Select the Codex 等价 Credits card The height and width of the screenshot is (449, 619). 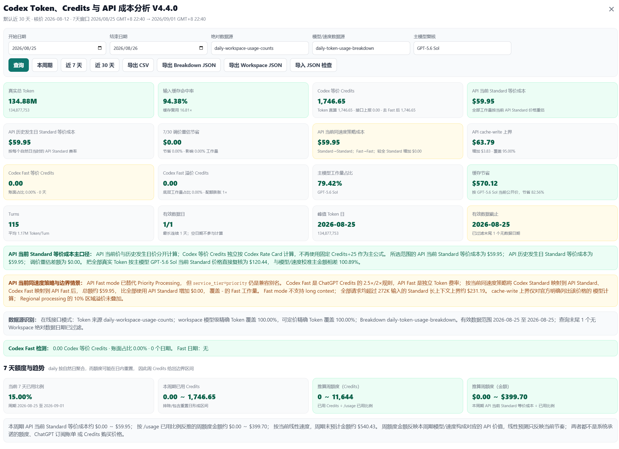click(387, 100)
